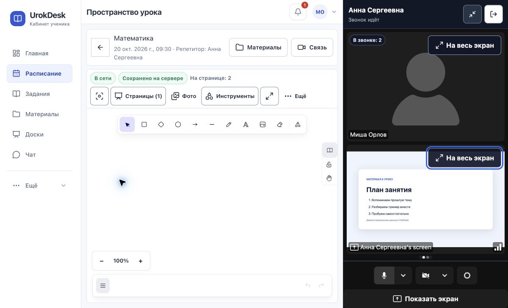Toggle the camera on
Viewport: 508px width, 308px height.
[x=425, y=275]
